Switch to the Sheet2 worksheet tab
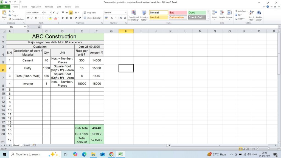The image size is (281, 158). [x=27, y=145]
